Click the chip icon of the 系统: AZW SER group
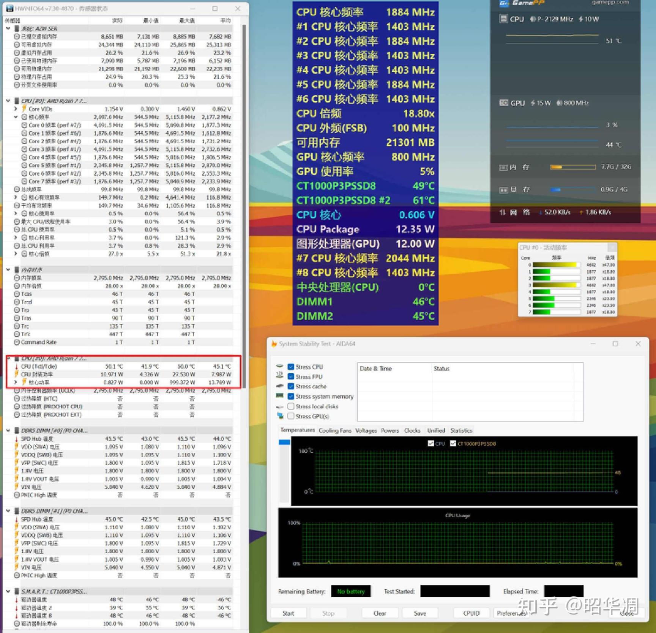The image size is (656, 633). tap(17, 28)
